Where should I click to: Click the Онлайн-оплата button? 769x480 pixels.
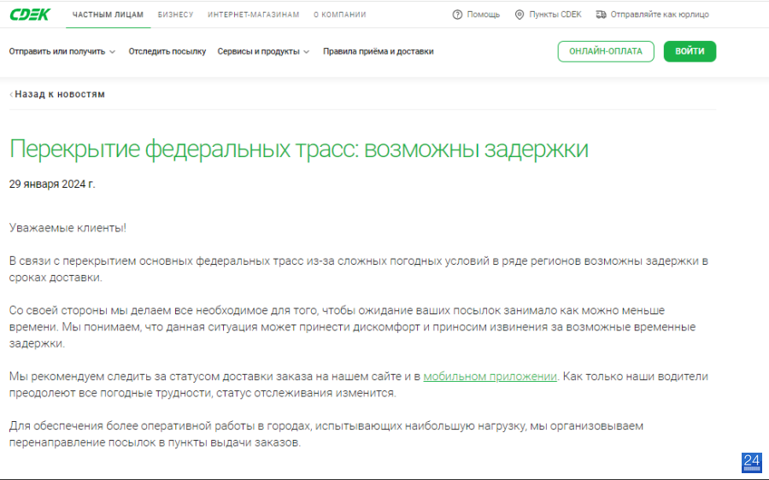[606, 51]
